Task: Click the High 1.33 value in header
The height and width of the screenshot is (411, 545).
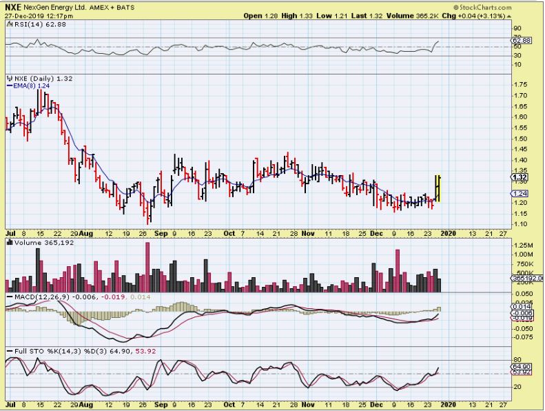Action: click(x=297, y=16)
